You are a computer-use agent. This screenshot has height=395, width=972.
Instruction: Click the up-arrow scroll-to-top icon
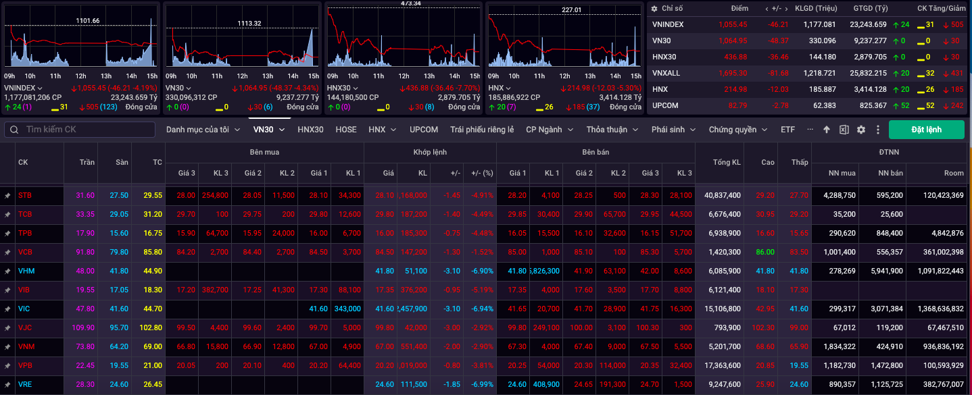826,130
